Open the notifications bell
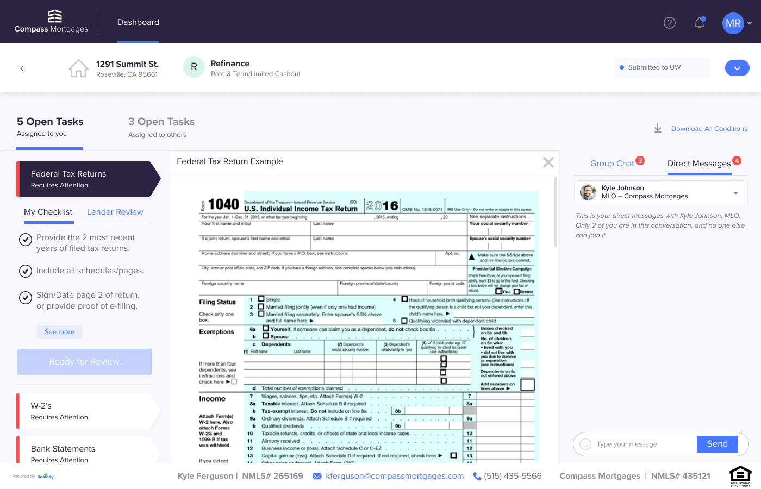This screenshot has height=489, width=761. point(700,22)
